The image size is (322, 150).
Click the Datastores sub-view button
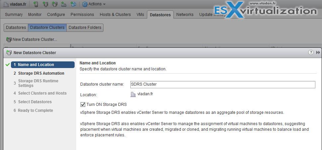[x=16, y=28]
